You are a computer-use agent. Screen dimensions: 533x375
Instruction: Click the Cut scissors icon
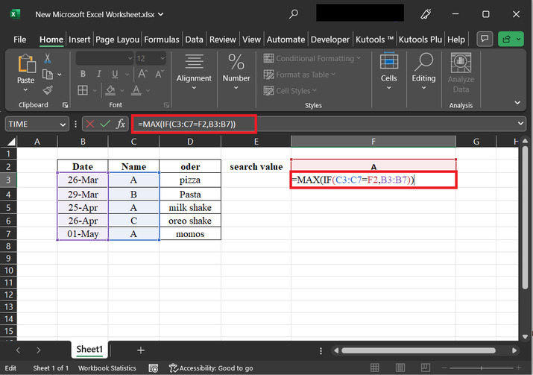coord(48,58)
